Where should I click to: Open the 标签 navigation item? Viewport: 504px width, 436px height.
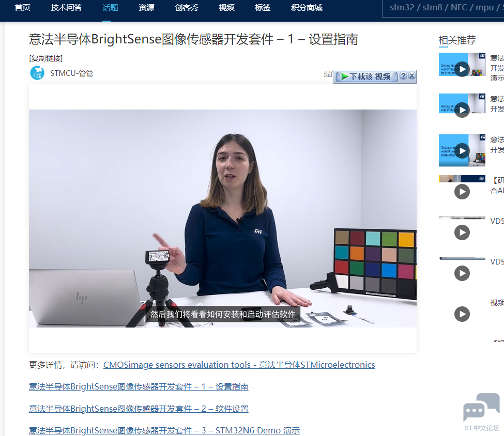pos(263,8)
